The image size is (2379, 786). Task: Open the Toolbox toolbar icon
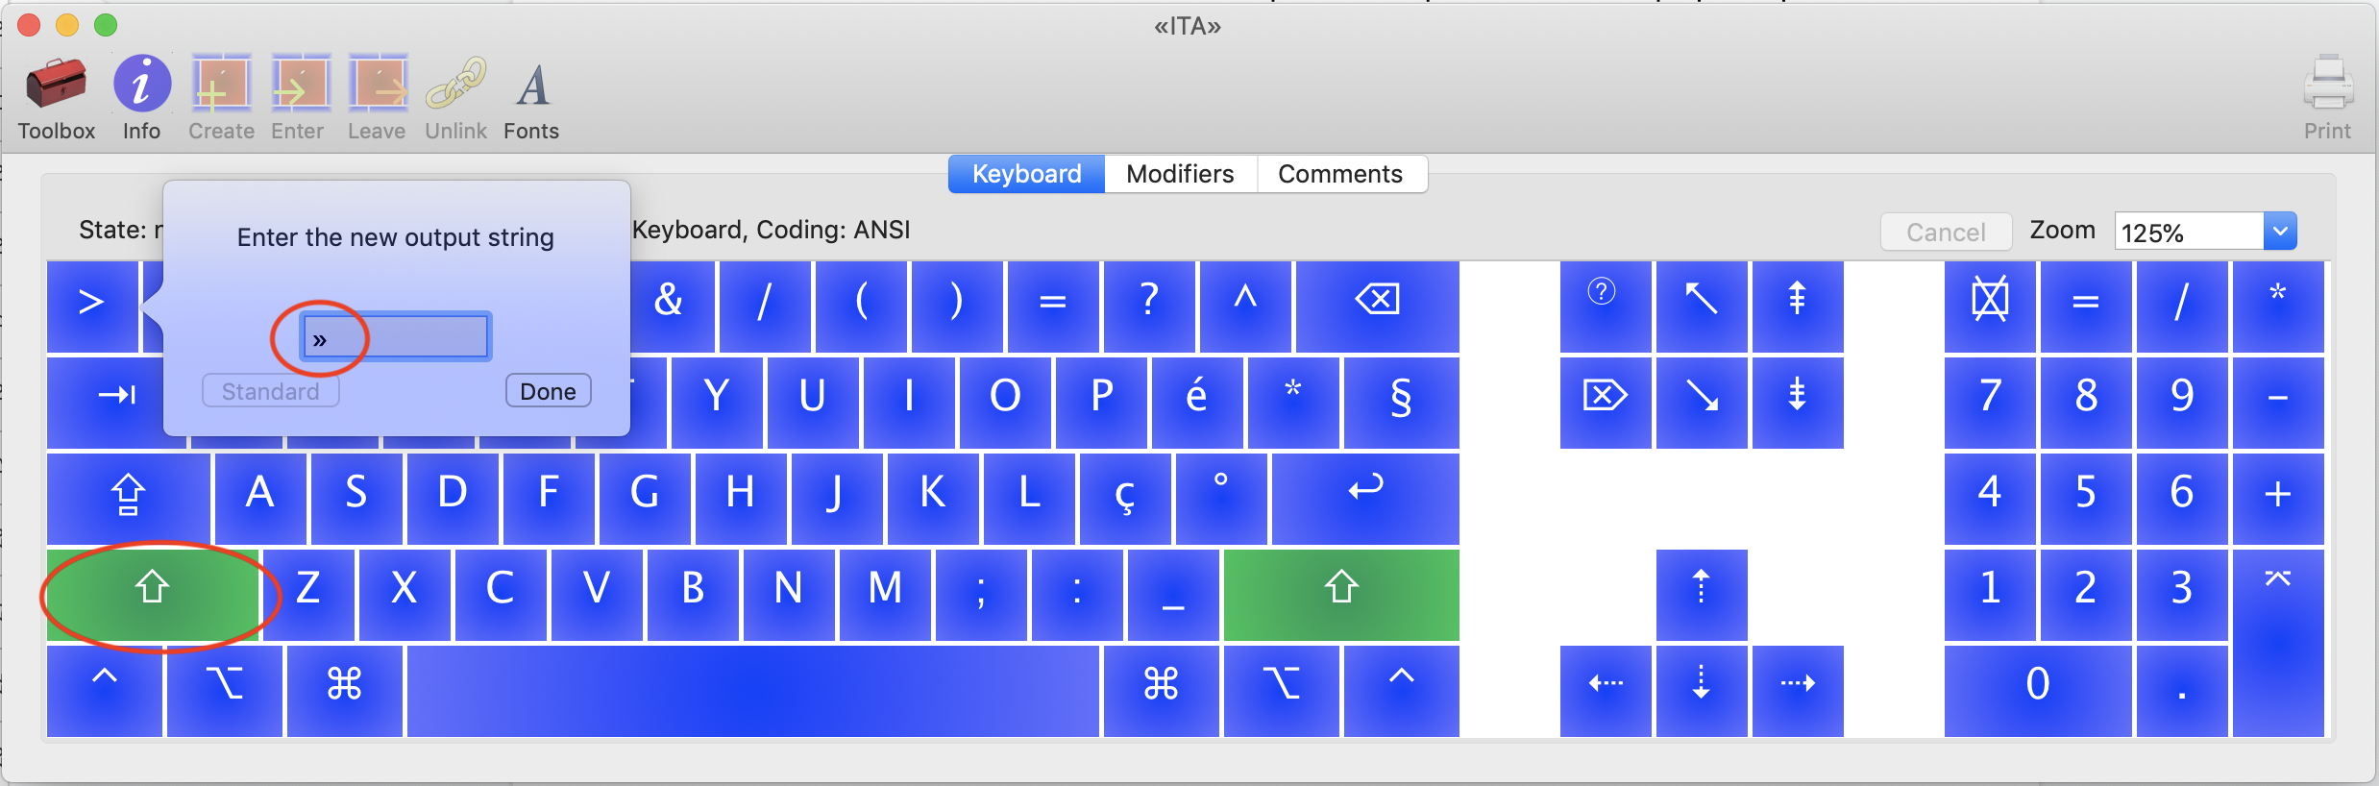pyautogui.click(x=56, y=84)
